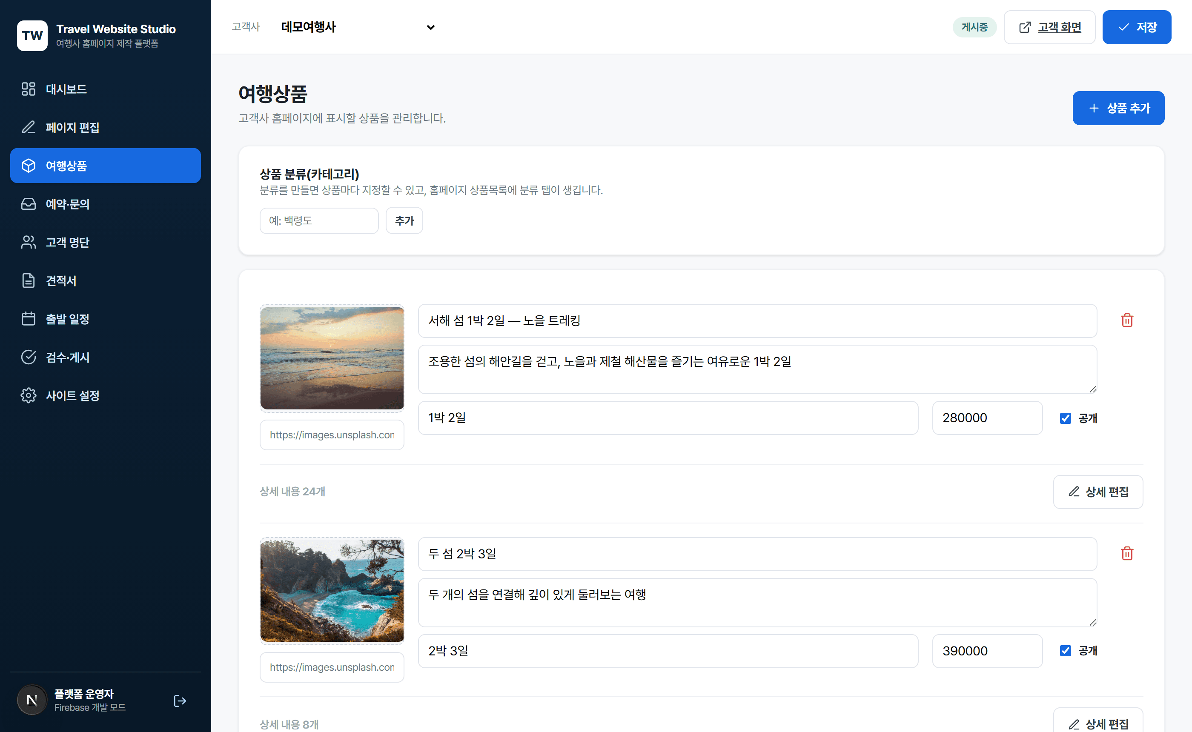This screenshot has width=1192, height=732.
Task: Click the 서해 섬 1박 2일 title field
Action: 757,320
